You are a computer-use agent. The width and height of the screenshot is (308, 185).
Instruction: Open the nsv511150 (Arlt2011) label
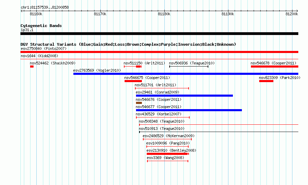(144, 63)
